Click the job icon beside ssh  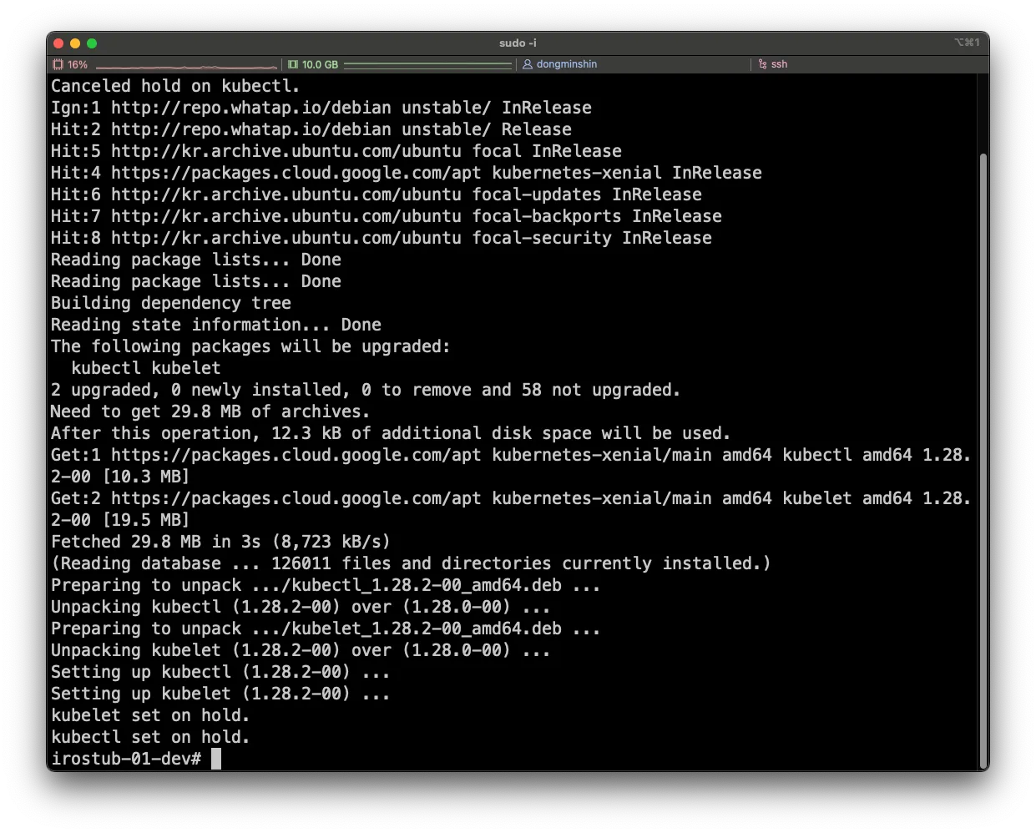(762, 64)
